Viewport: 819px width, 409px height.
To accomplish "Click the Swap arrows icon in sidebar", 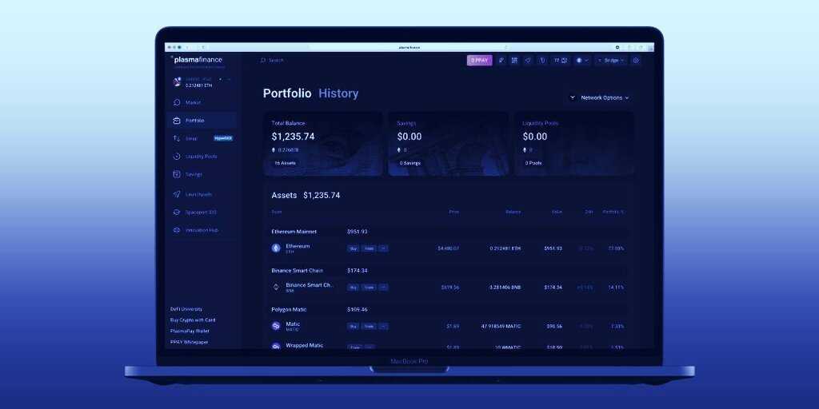I will (x=177, y=138).
